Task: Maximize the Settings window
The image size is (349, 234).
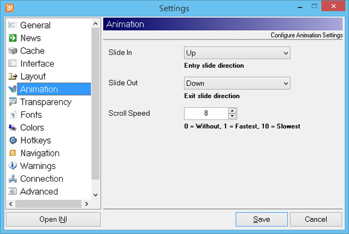Action: 314,6
